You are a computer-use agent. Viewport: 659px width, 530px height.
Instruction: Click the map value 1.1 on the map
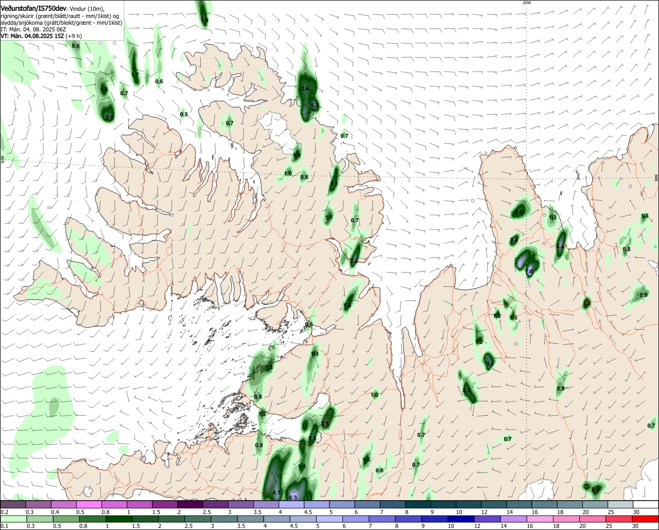pos(329,217)
